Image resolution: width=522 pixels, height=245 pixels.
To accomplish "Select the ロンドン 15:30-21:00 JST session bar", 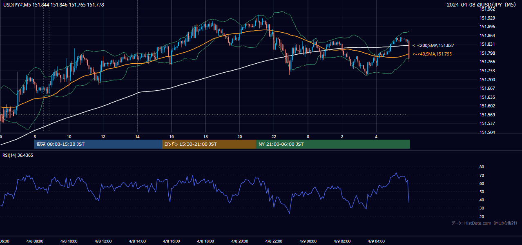I will [x=209, y=144].
